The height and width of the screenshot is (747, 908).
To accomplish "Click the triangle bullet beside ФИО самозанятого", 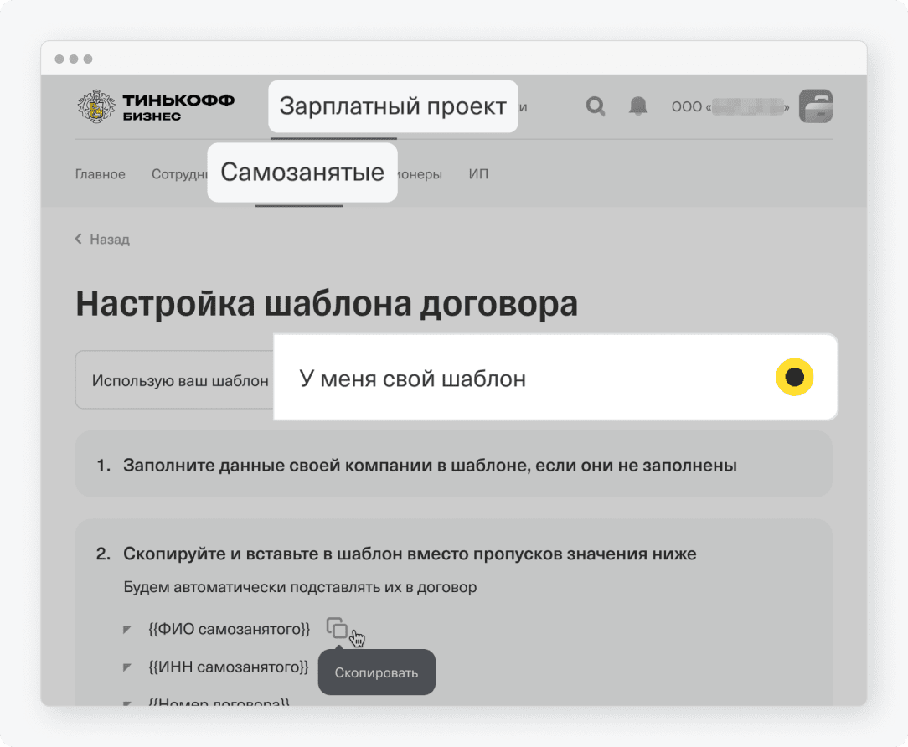I will (x=127, y=629).
